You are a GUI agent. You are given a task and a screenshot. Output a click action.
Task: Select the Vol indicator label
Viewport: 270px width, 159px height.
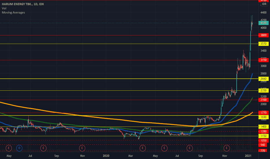(x=4, y=8)
